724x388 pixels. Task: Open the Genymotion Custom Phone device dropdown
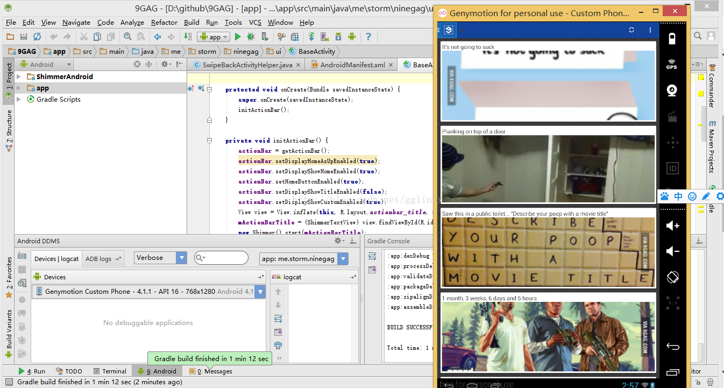149,292
